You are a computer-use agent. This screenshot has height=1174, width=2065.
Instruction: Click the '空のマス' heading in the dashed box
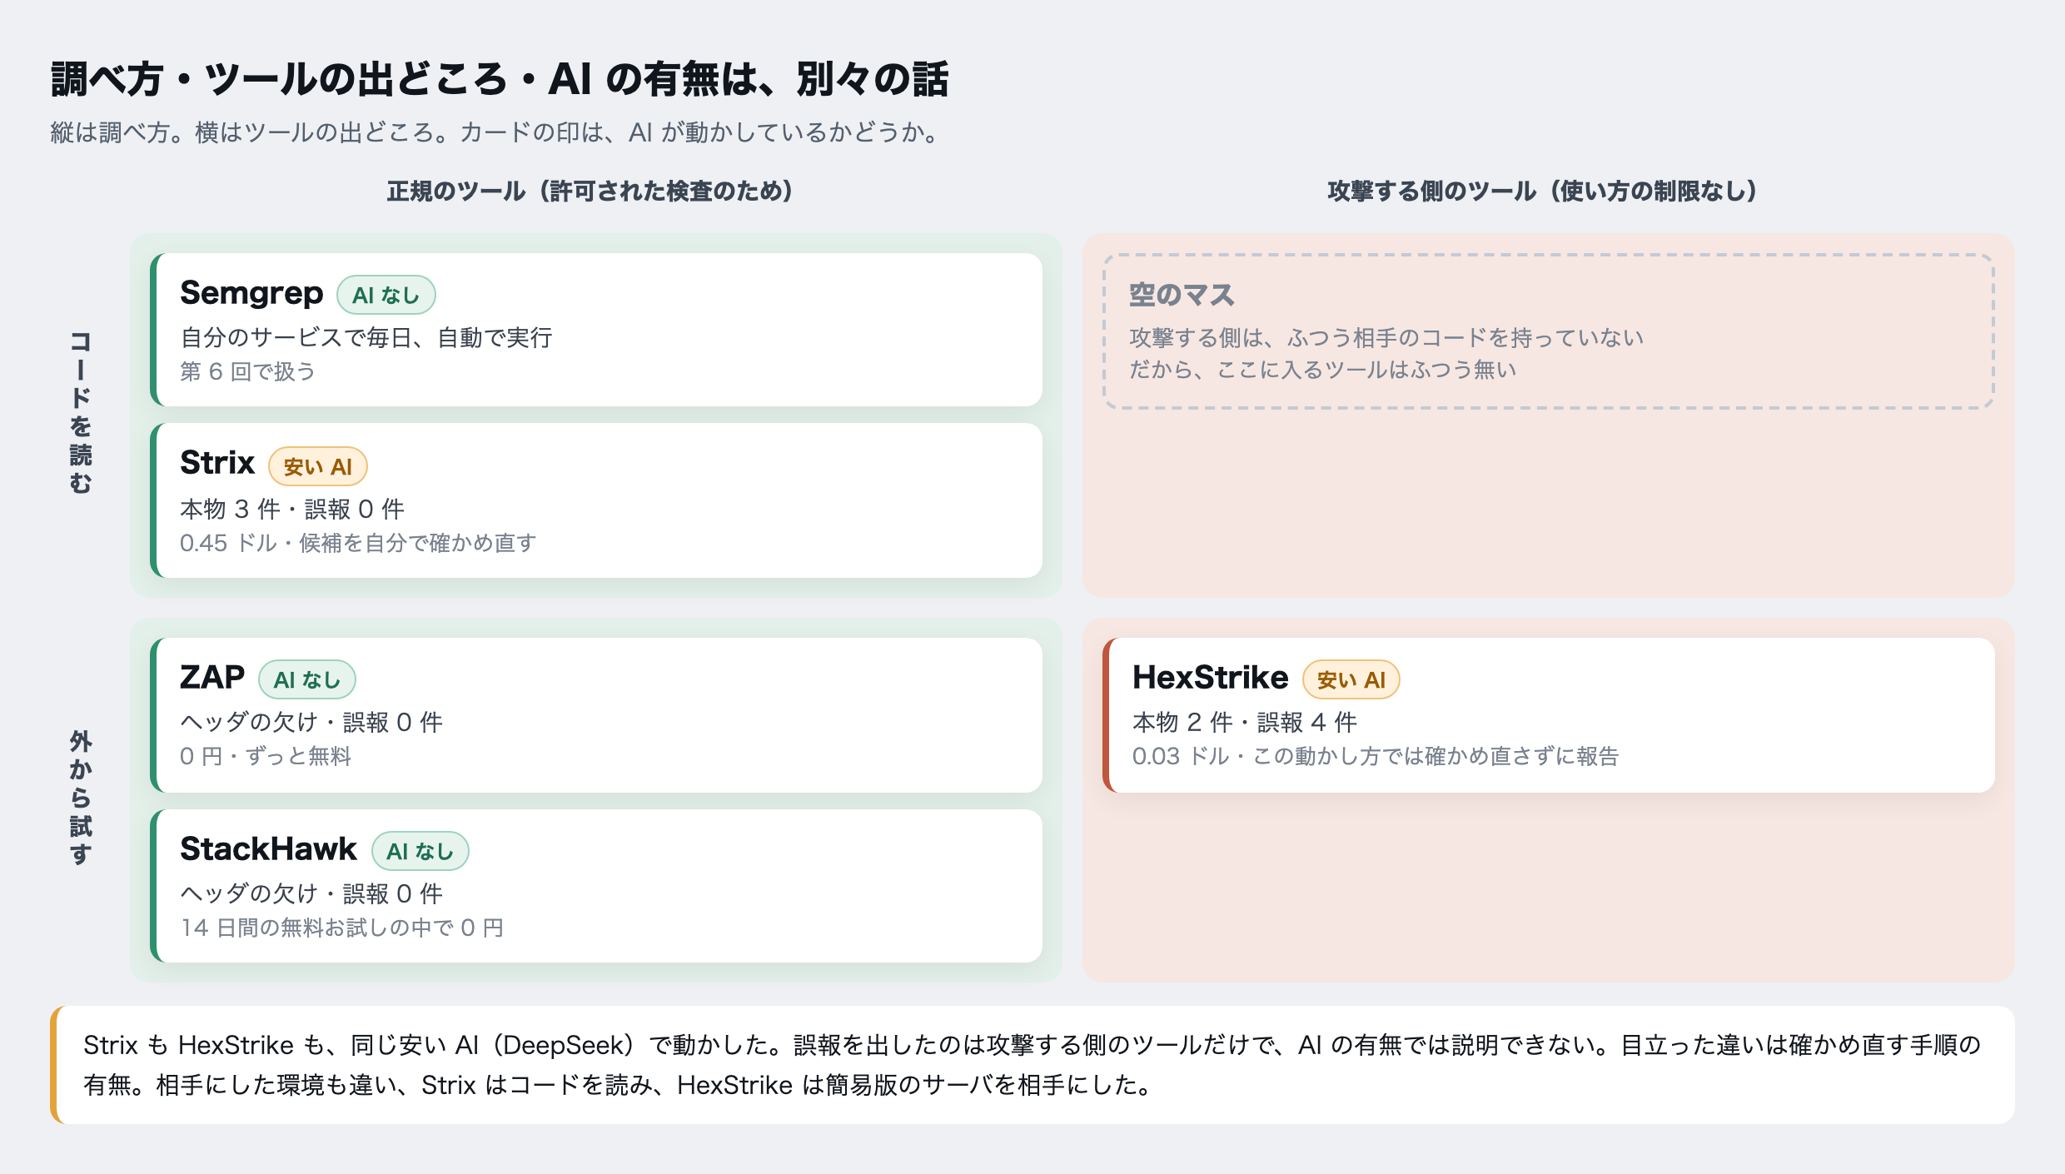pyautogui.click(x=1182, y=295)
